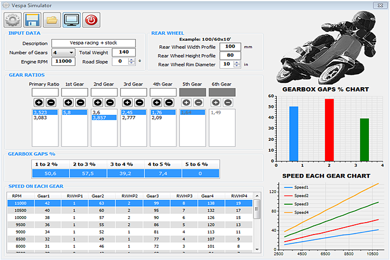Select primary ratio 3,083 in list

45,118
